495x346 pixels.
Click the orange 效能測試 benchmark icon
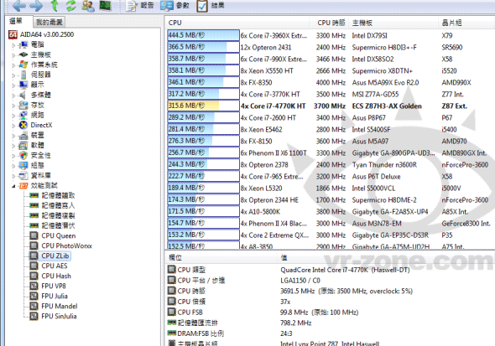coord(23,186)
